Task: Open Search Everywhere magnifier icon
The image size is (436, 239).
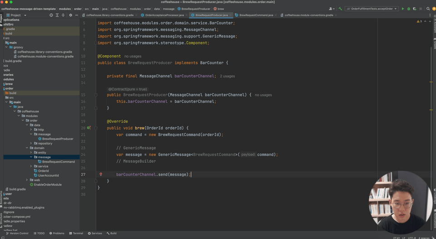Action: coord(428,9)
